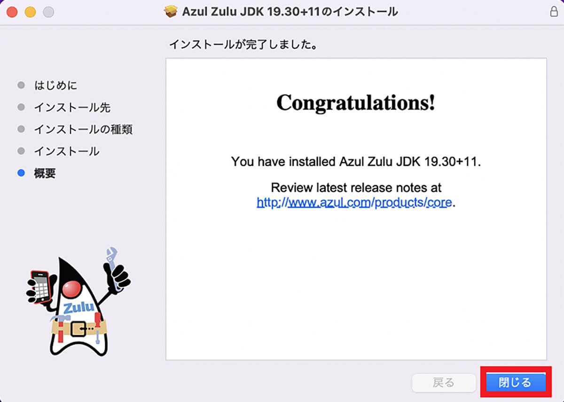Click the yellow minimize window button

(30, 12)
